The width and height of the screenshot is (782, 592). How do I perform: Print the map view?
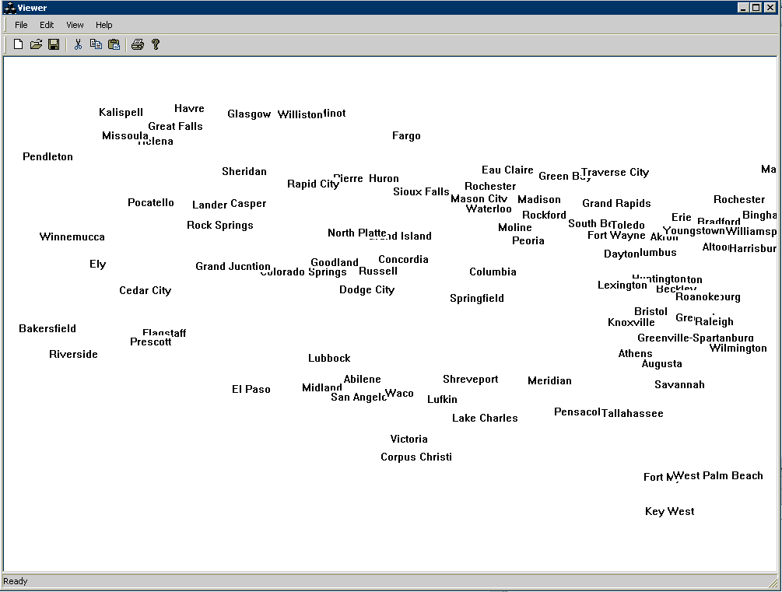click(x=138, y=44)
